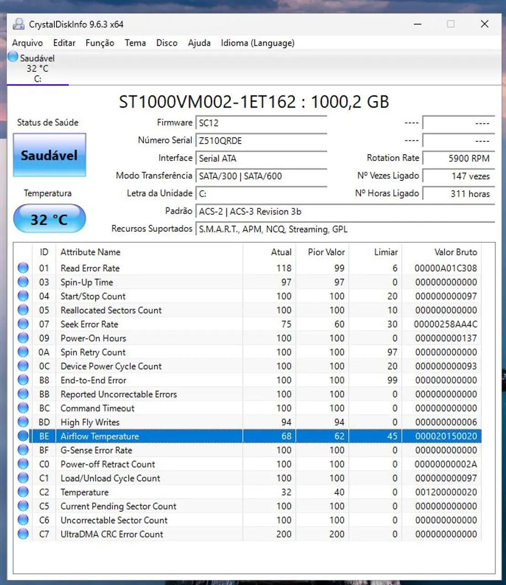Click status dot for Current Pending Sector Count

point(23,506)
